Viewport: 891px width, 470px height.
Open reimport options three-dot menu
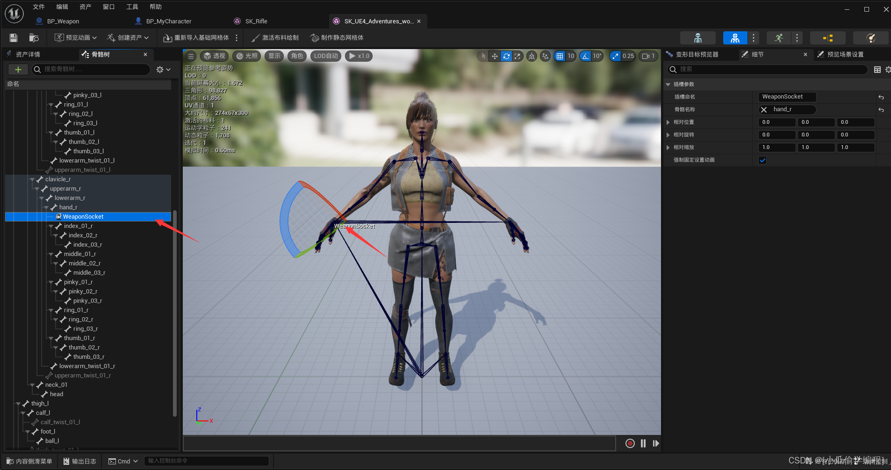click(237, 38)
